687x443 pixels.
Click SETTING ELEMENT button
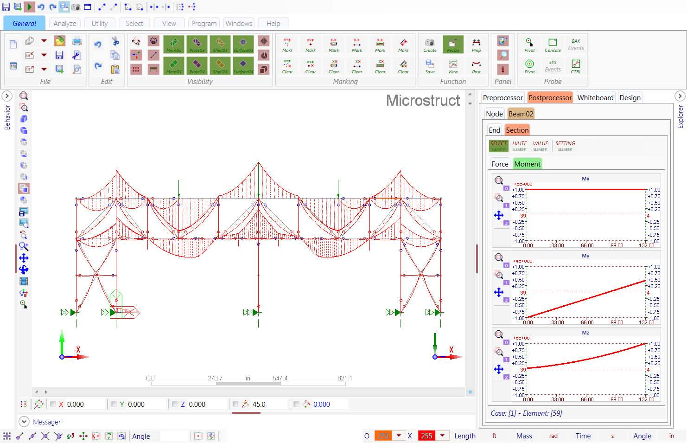565,146
